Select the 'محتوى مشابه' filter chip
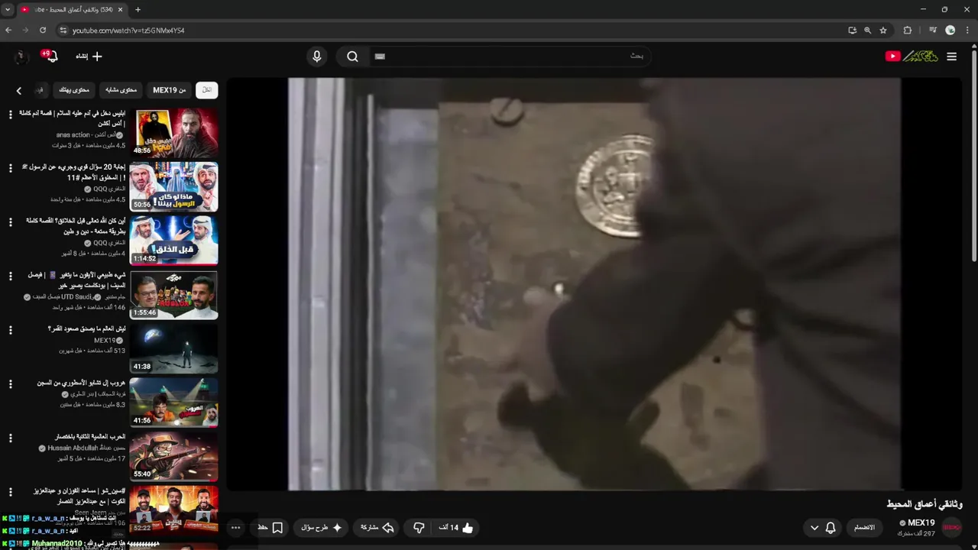The height and width of the screenshot is (550, 978). pyautogui.click(x=121, y=90)
